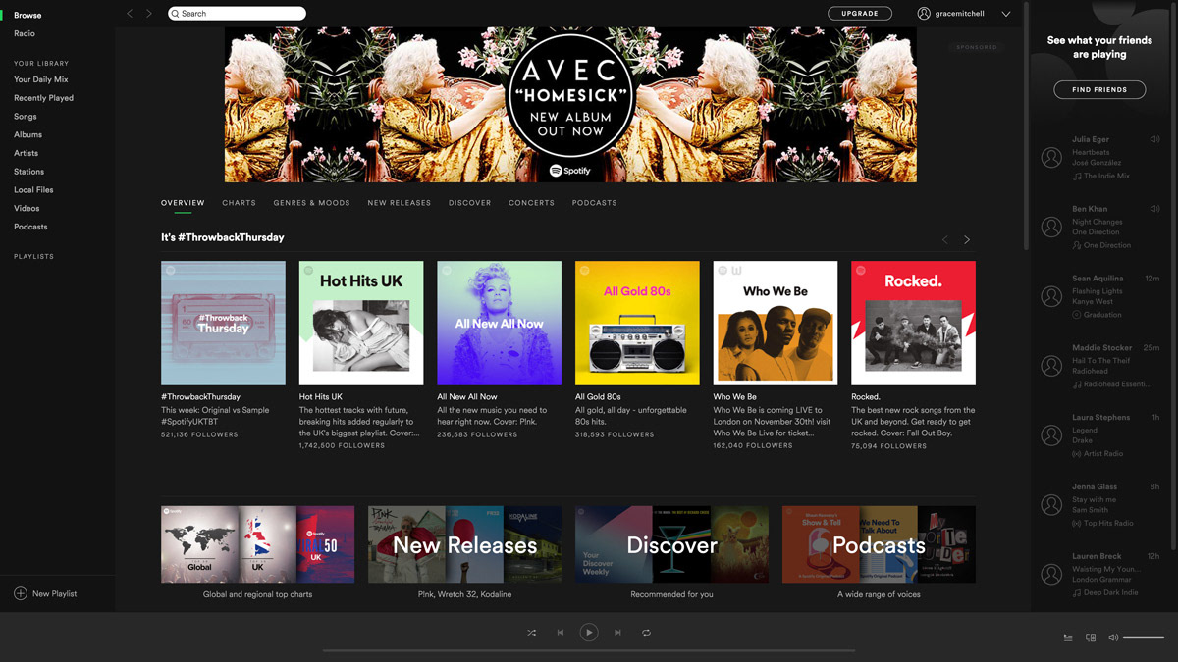Open Top Hits Radio under Jenna Glass
This screenshot has width=1178, height=662.
tap(1110, 524)
